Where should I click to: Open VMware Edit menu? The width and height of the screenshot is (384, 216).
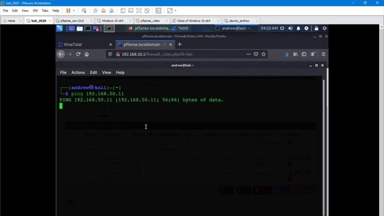coord(15,11)
